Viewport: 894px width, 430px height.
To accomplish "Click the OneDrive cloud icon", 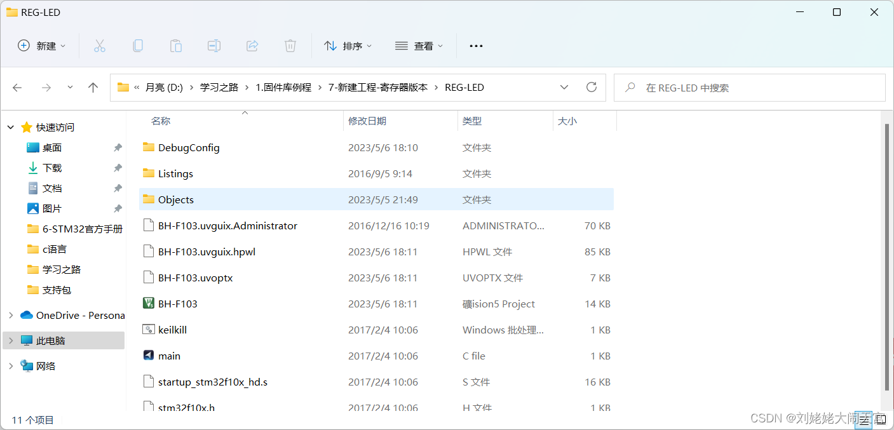I will pyautogui.click(x=27, y=315).
